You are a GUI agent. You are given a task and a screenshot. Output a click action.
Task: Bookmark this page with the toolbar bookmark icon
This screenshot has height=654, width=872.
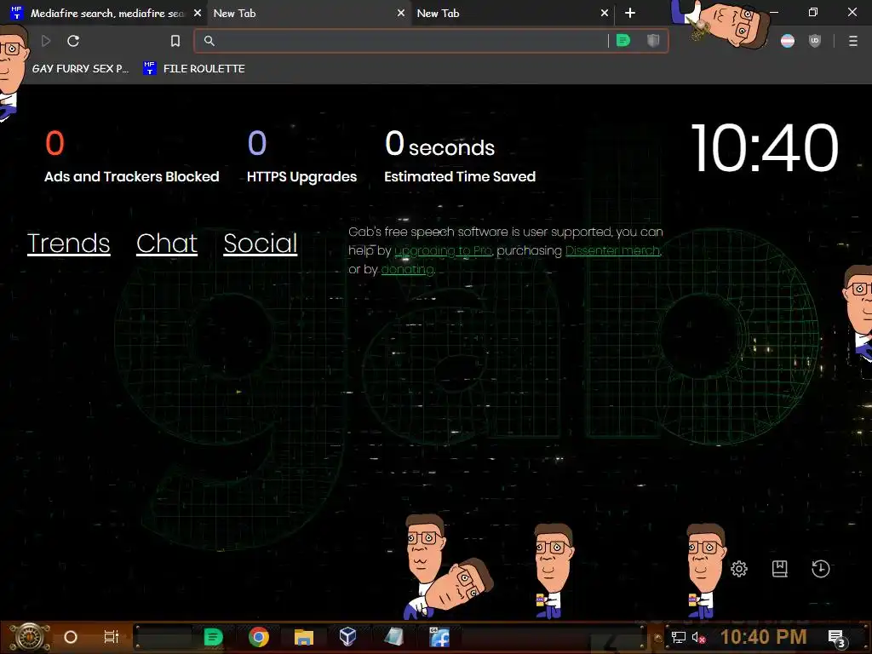175,41
